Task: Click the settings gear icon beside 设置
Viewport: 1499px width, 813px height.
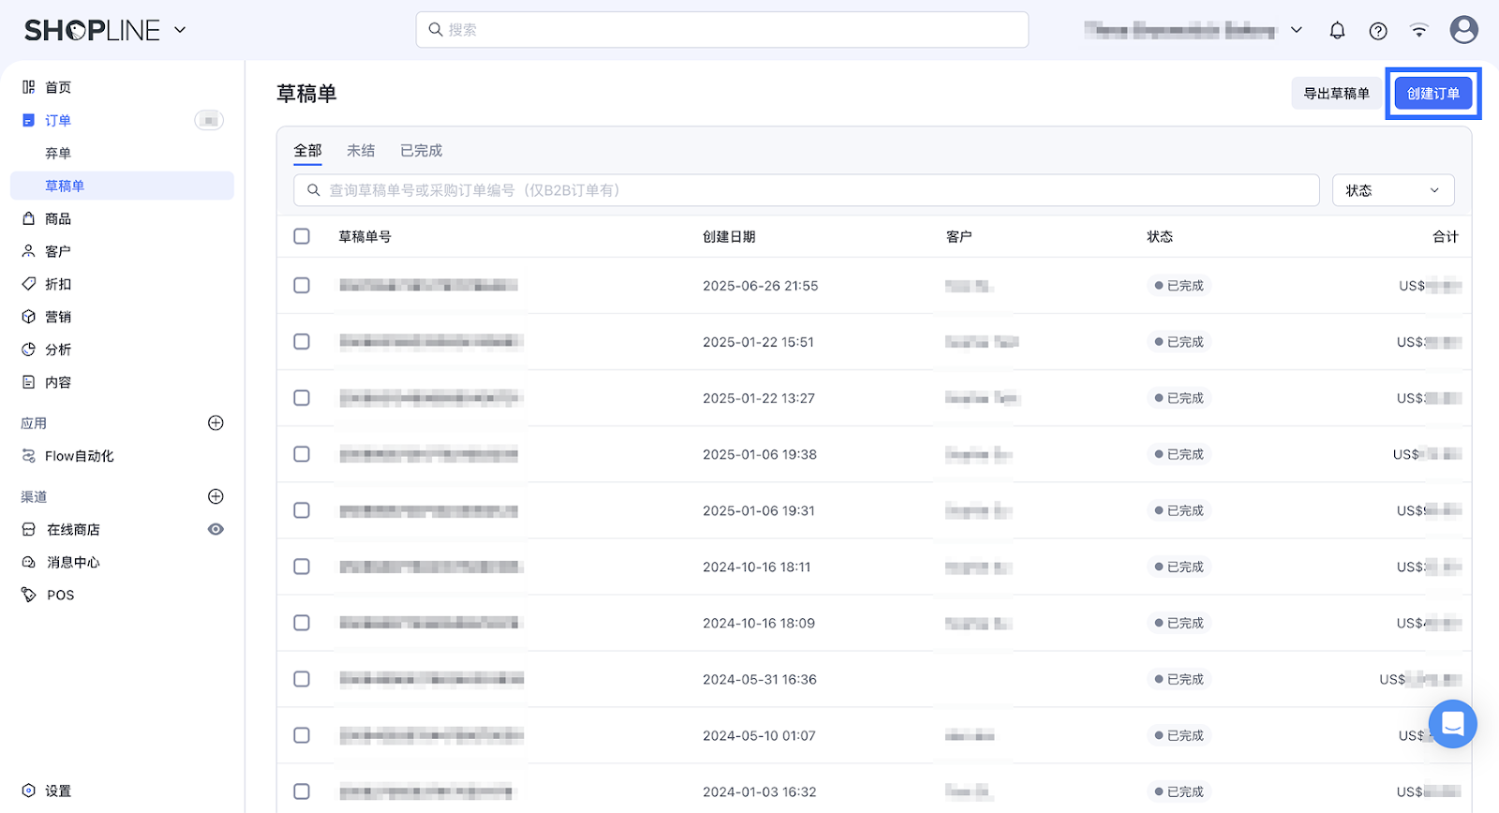Action: point(29,791)
